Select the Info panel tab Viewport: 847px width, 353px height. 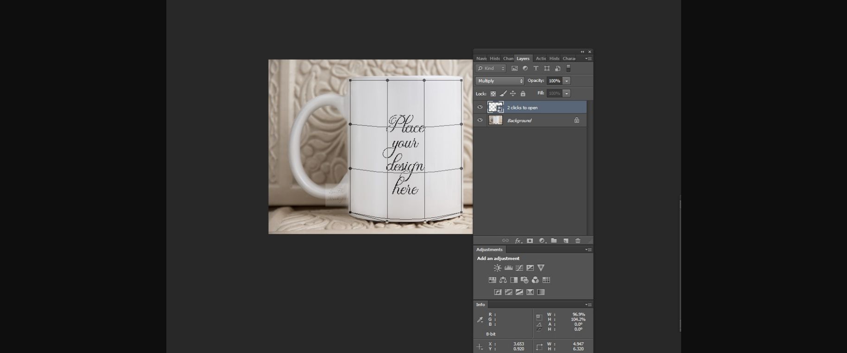pos(480,304)
